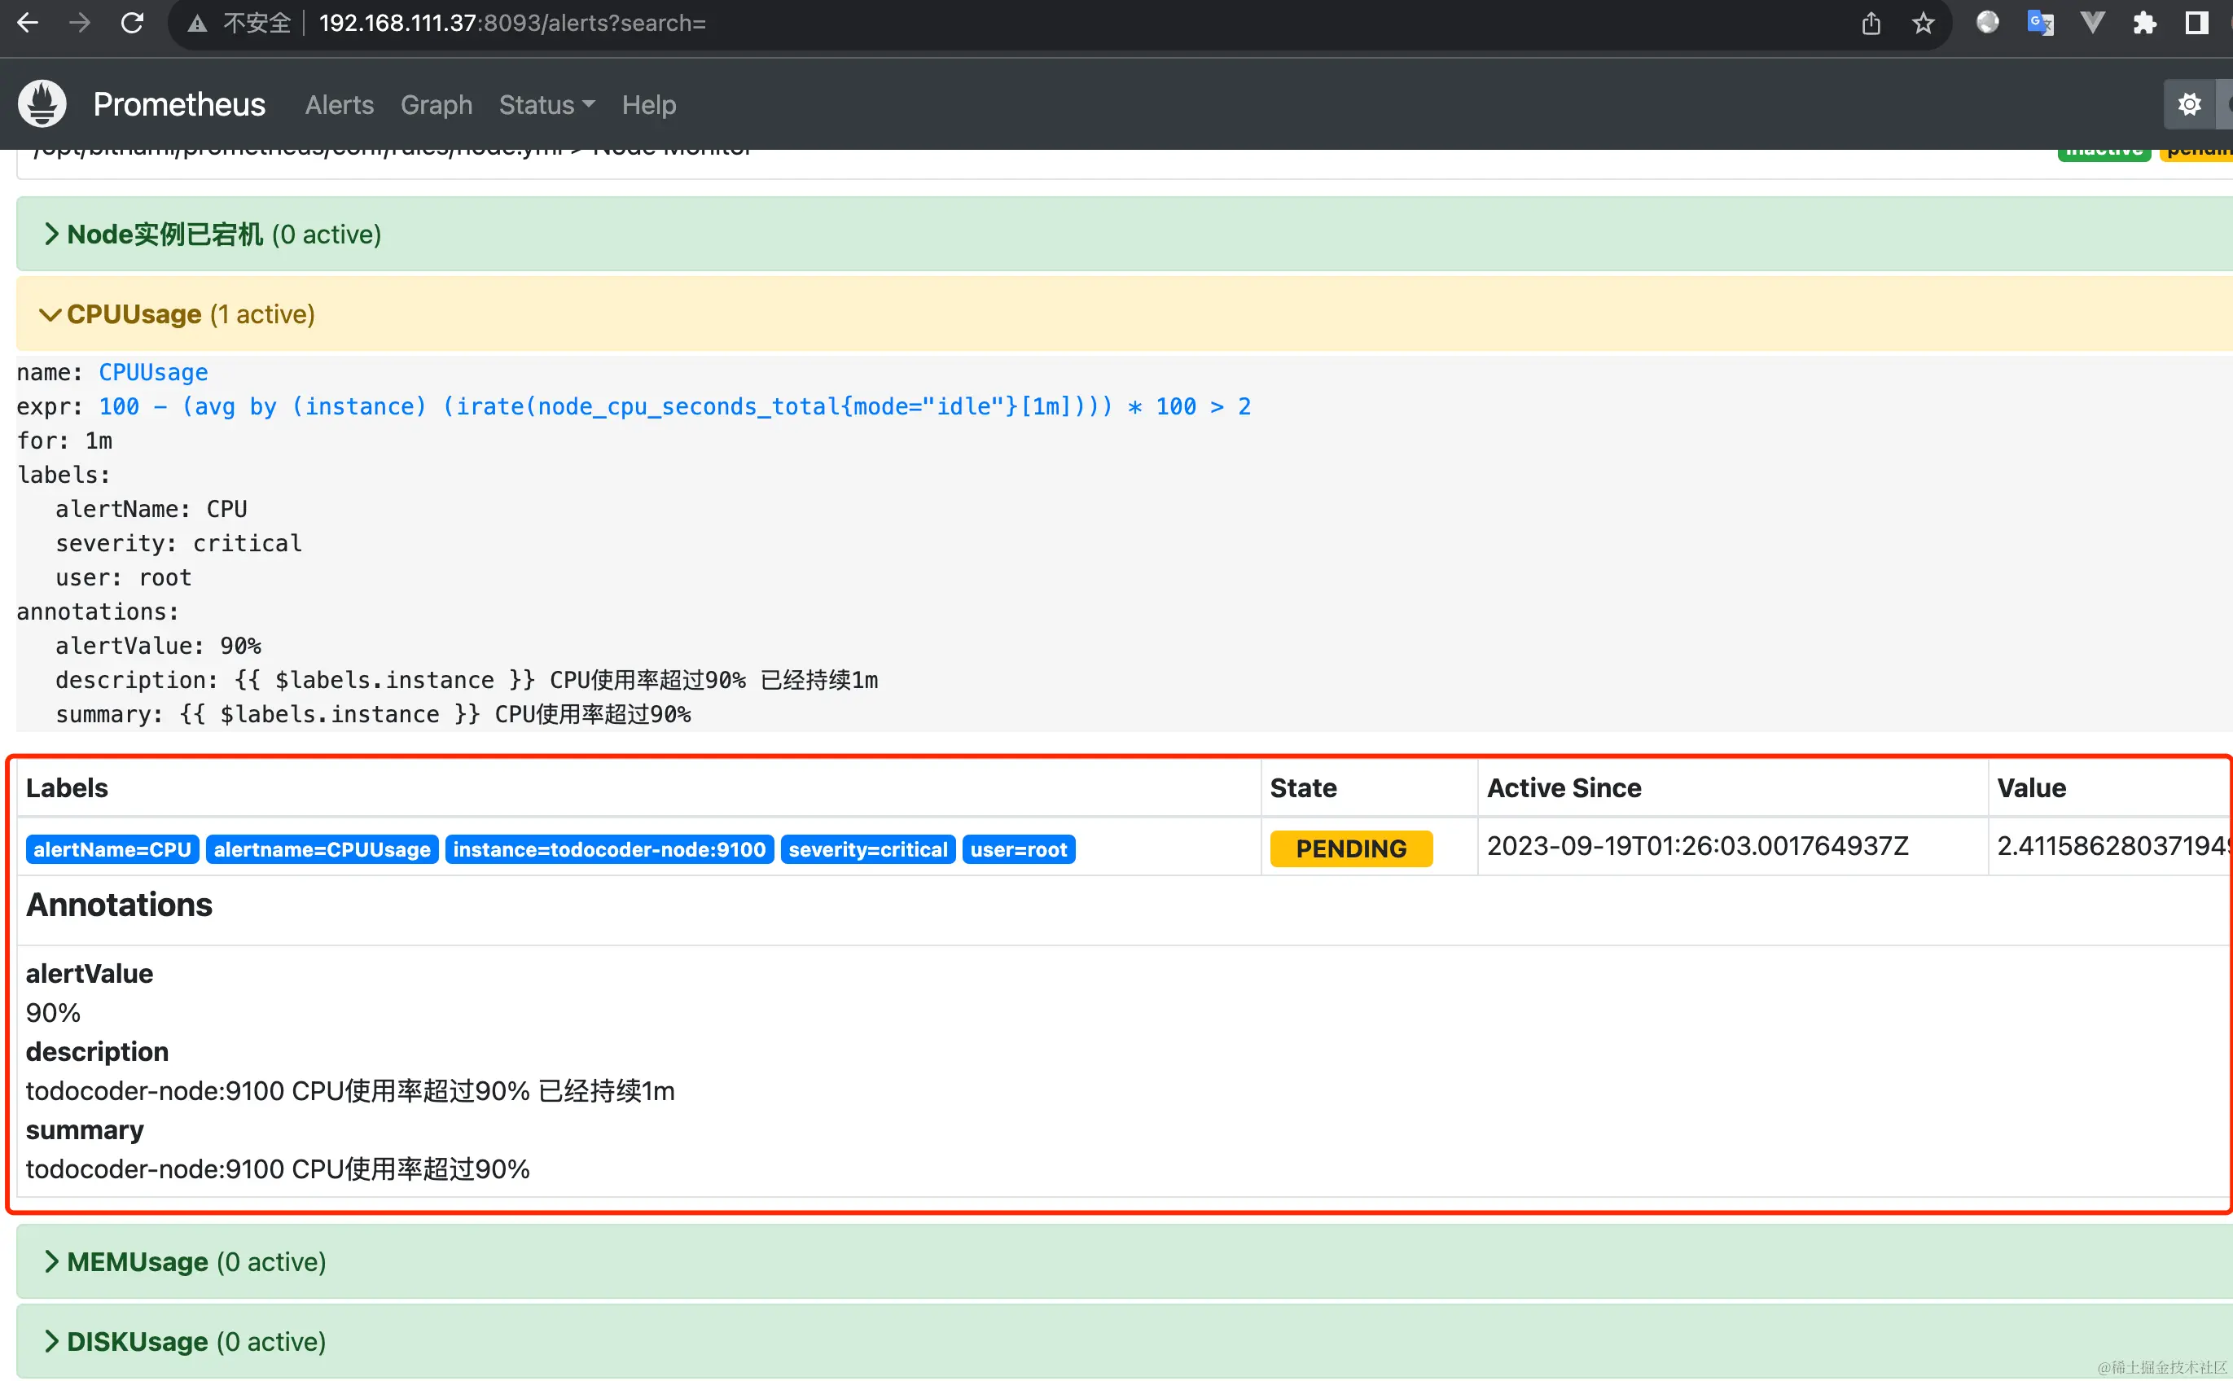Screen dimensions: 2233x1381
Task: Open the Help nav item
Action: (x=649, y=105)
